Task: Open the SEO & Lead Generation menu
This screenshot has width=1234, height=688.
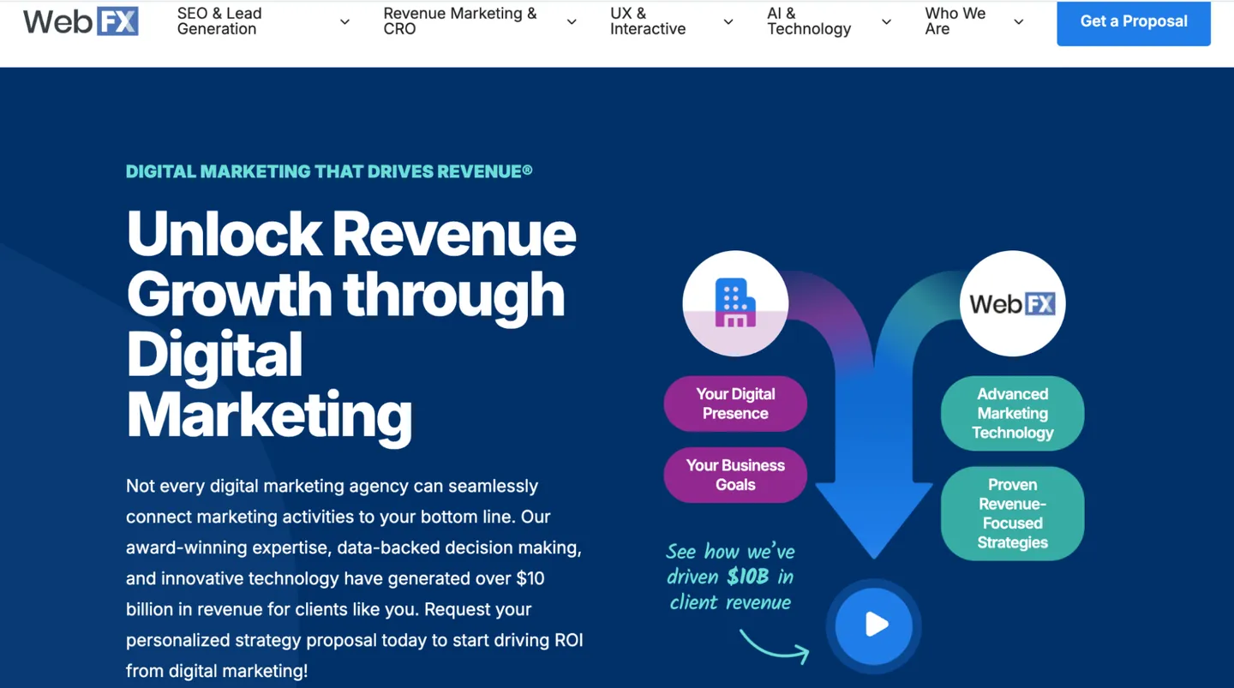Action: point(219,21)
